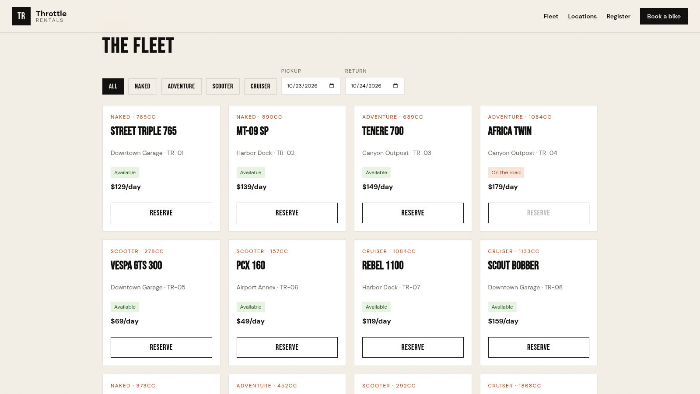
Task: Click the STREET TRIPLE 765 title
Action: (143, 131)
